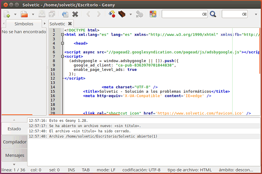The width and height of the screenshot is (262, 174).
Task: Click the Reload file icon
Action: pos(65,14)
